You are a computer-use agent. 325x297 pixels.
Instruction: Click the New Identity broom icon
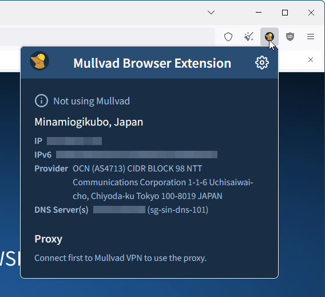[249, 37]
